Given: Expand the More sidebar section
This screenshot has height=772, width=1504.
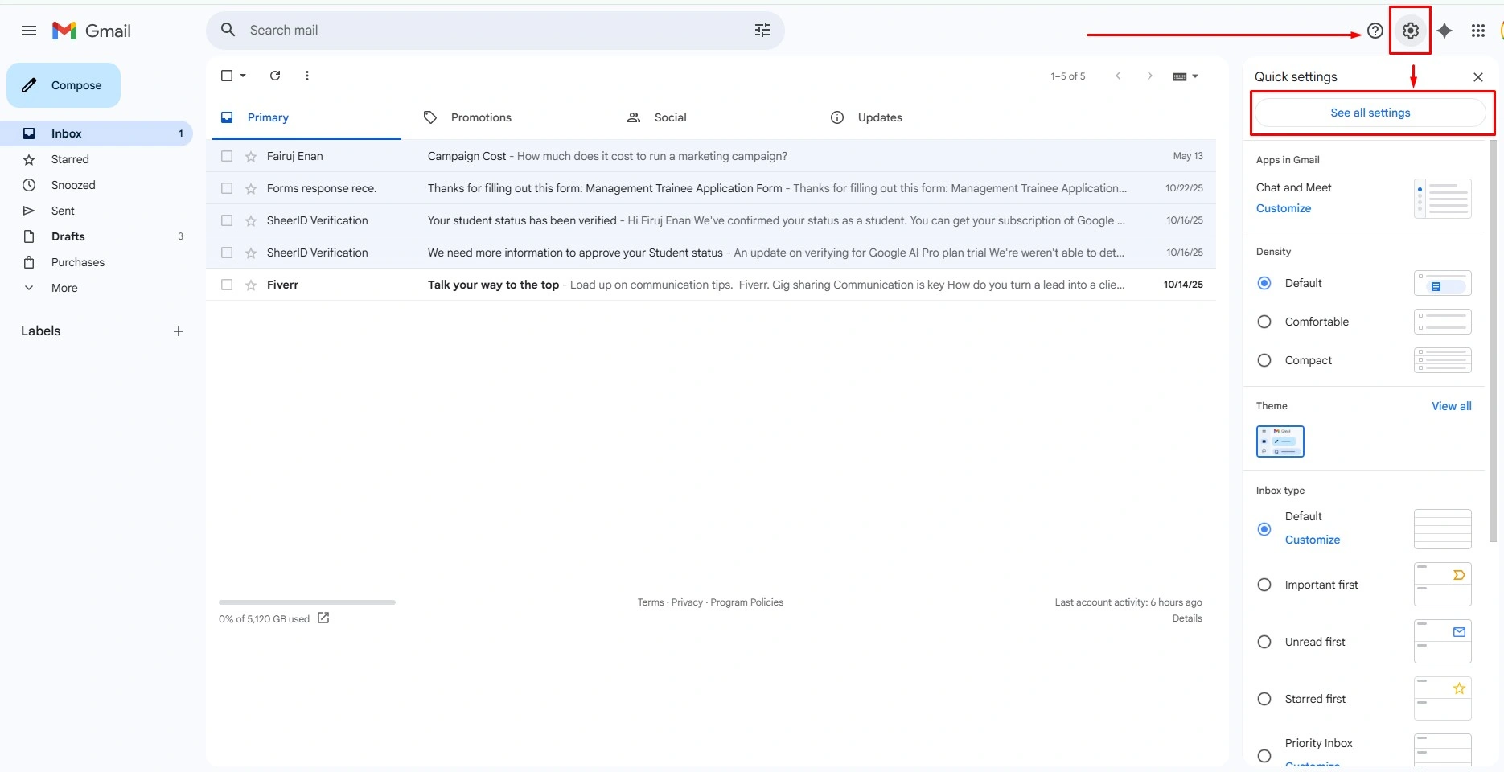Looking at the screenshot, I should (x=64, y=288).
